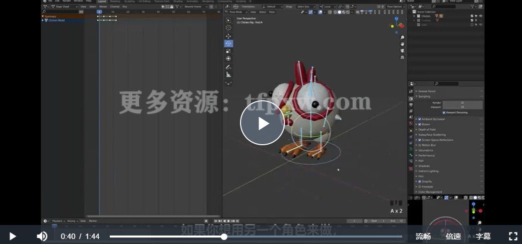Image resolution: width=522 pixels, height=244 pixels.
Task: Open dope sheet Key menu
Action: point(124,6)
